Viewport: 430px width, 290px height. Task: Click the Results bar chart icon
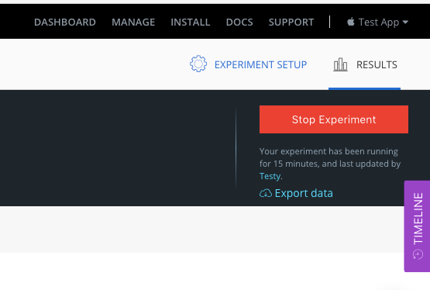[x=340, y=65]
